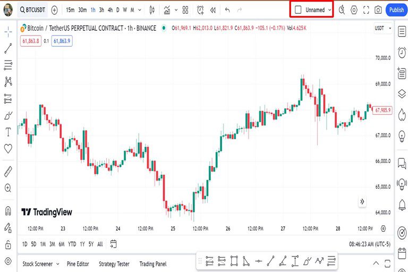Select the 5D date range
408x272 pixels.
(x=33, y=244)
